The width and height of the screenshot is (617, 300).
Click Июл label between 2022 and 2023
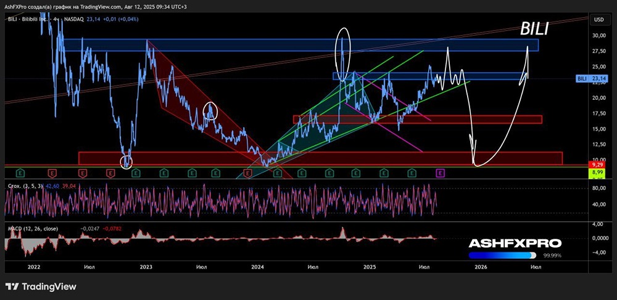(x=89, y=267)
